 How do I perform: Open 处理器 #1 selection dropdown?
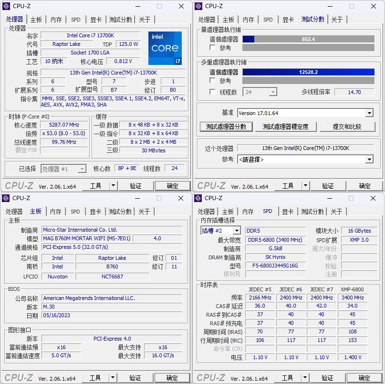(x=82, y=169)
